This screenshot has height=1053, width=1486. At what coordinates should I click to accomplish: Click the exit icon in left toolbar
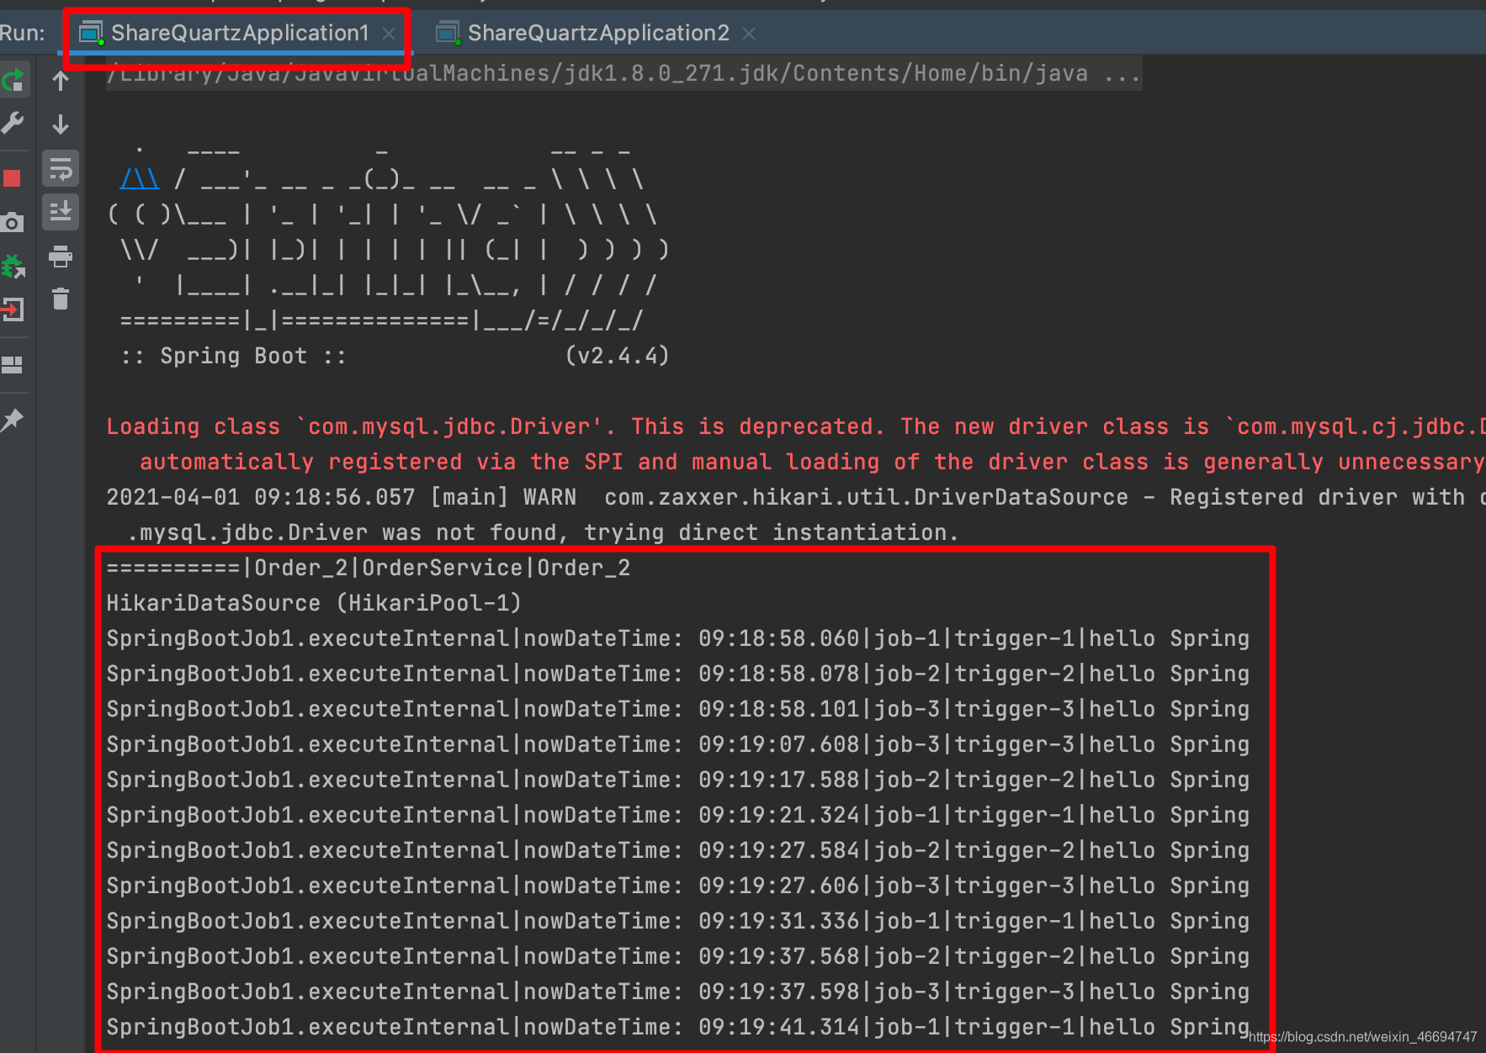[x=12, y=310]
